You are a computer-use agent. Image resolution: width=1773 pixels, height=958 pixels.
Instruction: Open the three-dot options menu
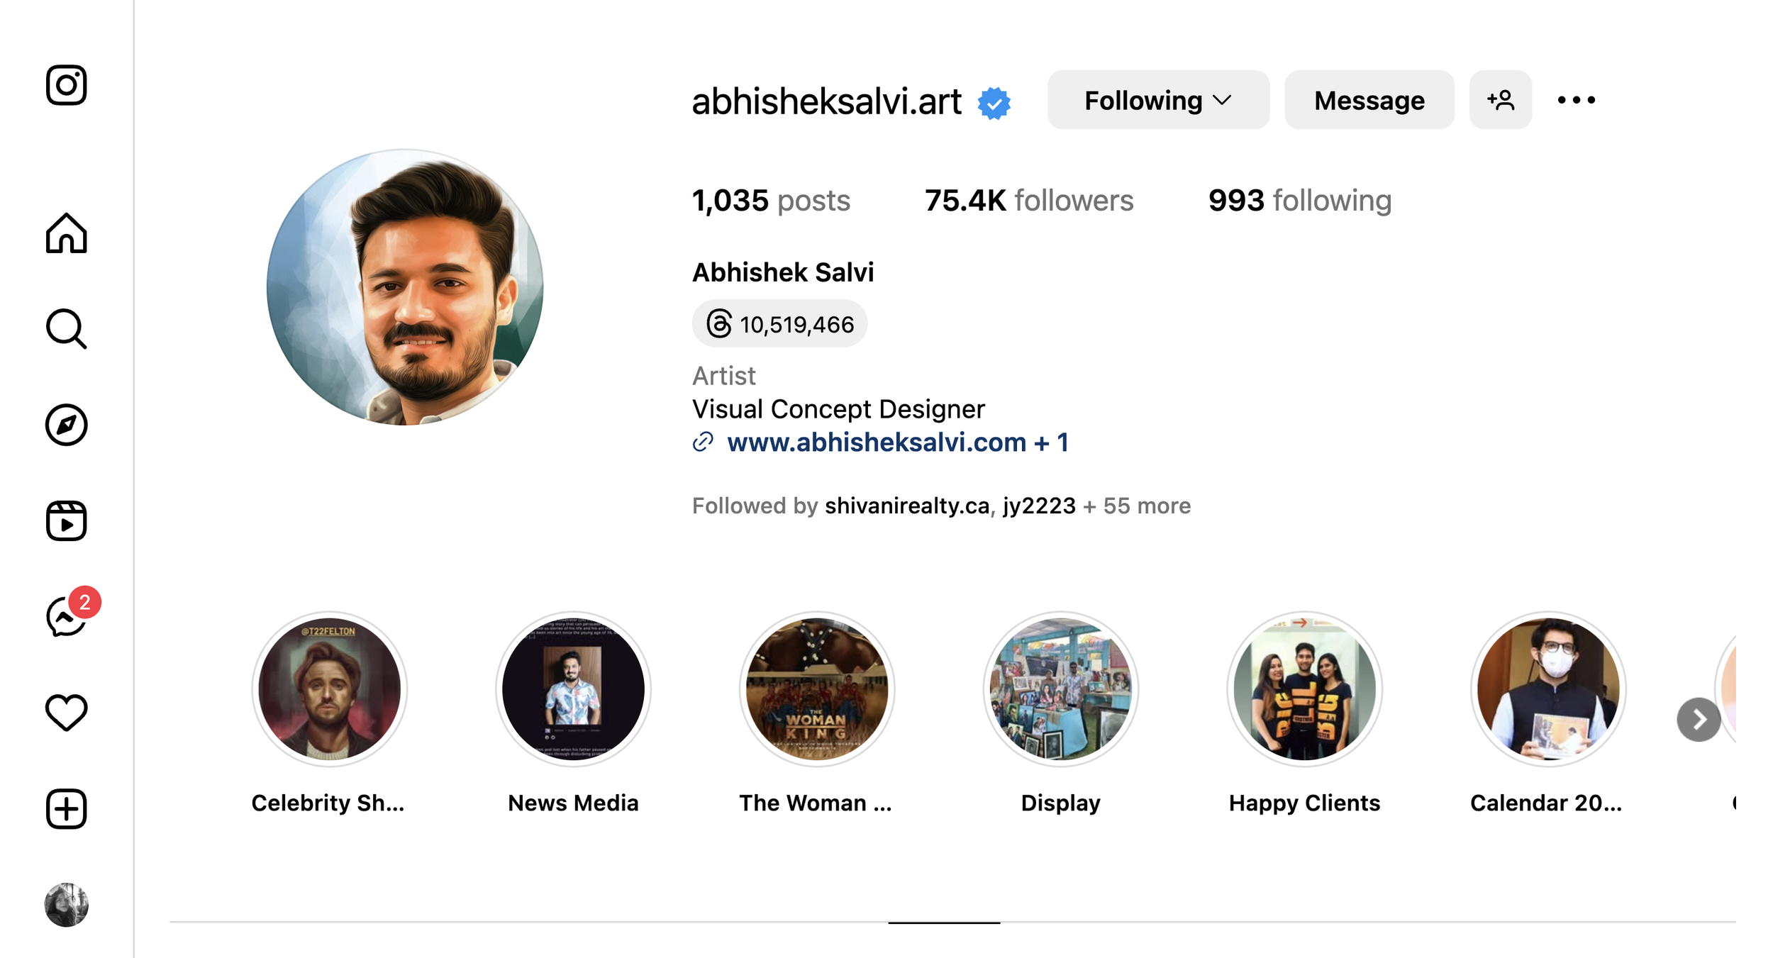(1576, 100)
